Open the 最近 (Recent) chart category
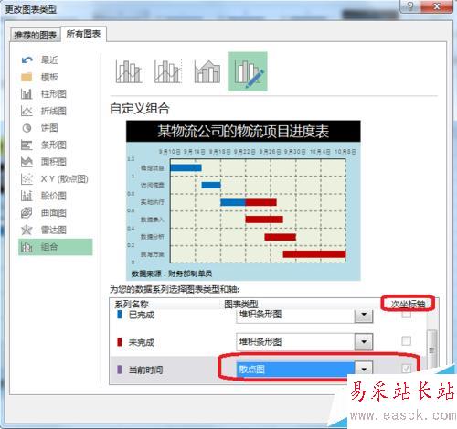 56,59
